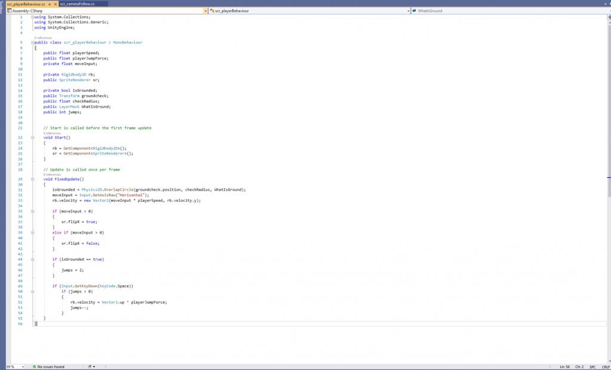Collapse the using directives block
The image size is (611, 370).
click(x=32, y=17)
